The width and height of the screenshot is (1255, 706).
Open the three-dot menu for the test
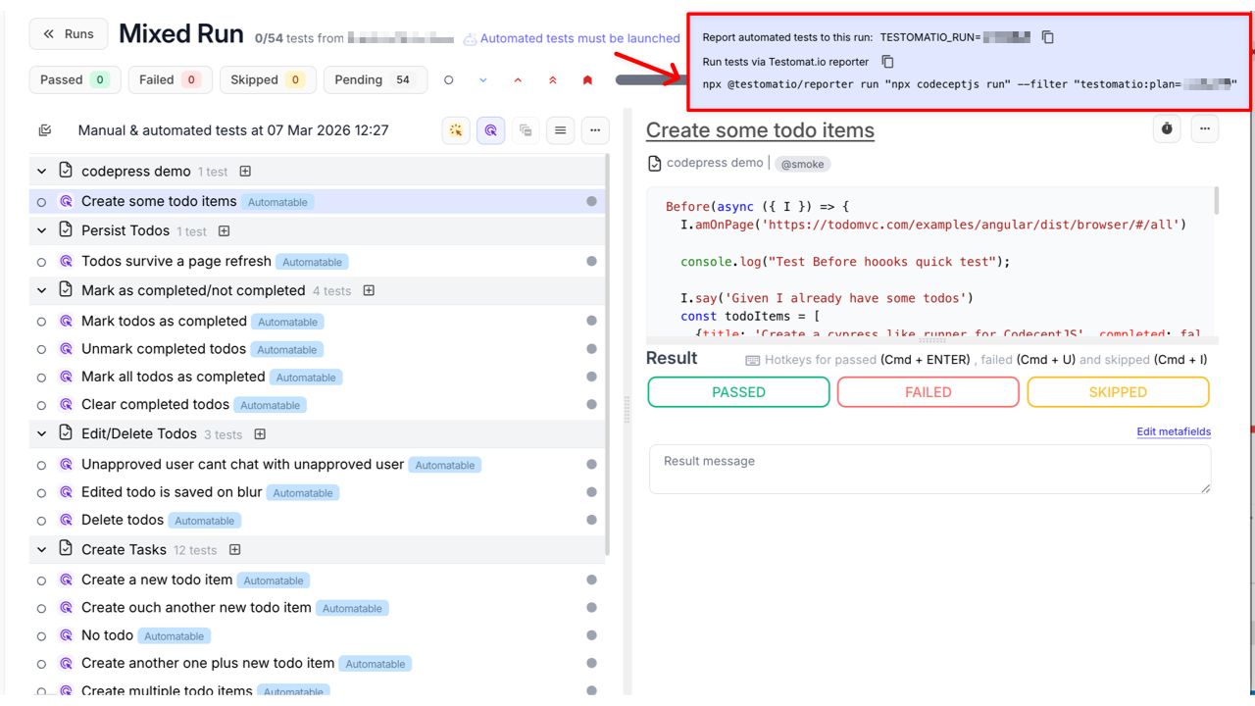(x=1205, y=129)
